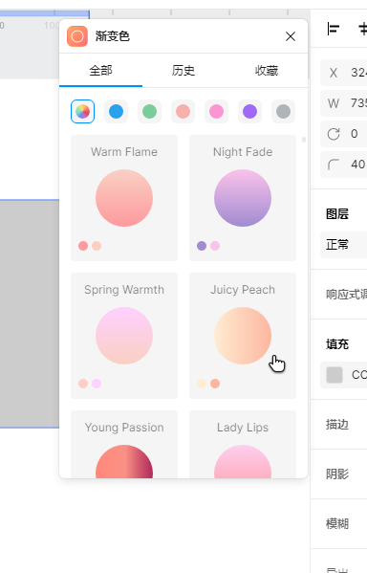Pick Warm Flame's first red color dot

[x=83, y=246]
